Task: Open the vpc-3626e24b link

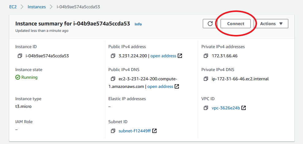Action: coord(226,108)
